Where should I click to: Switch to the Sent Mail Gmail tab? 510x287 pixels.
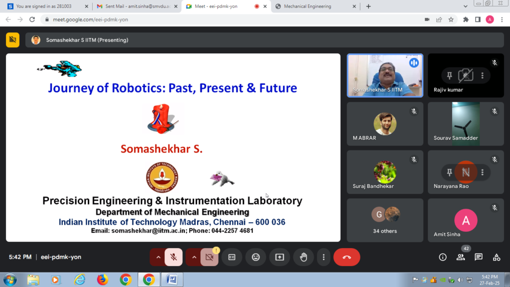click(x=137, y=6)
